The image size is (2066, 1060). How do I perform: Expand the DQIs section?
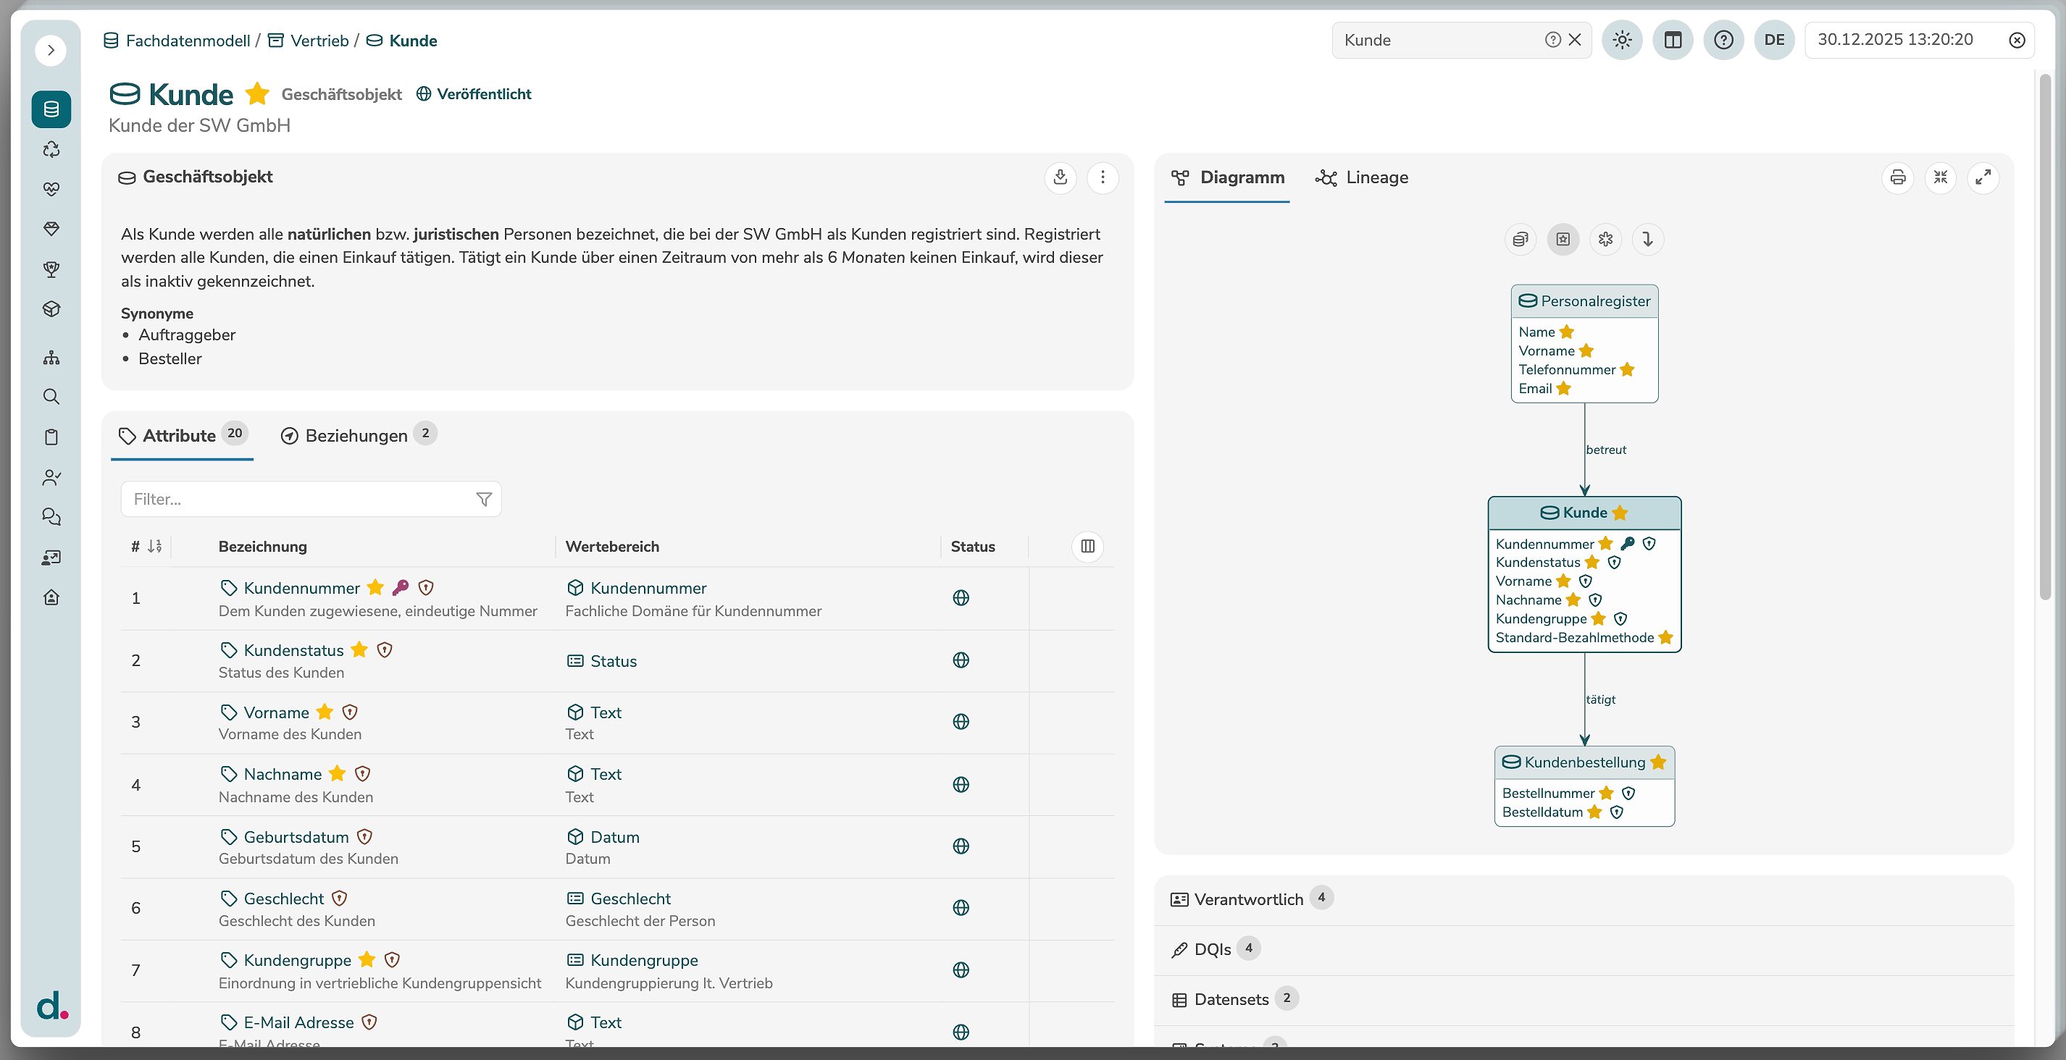click(1212, 949)
